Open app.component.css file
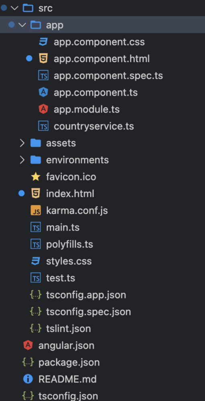 coord(99,42)
